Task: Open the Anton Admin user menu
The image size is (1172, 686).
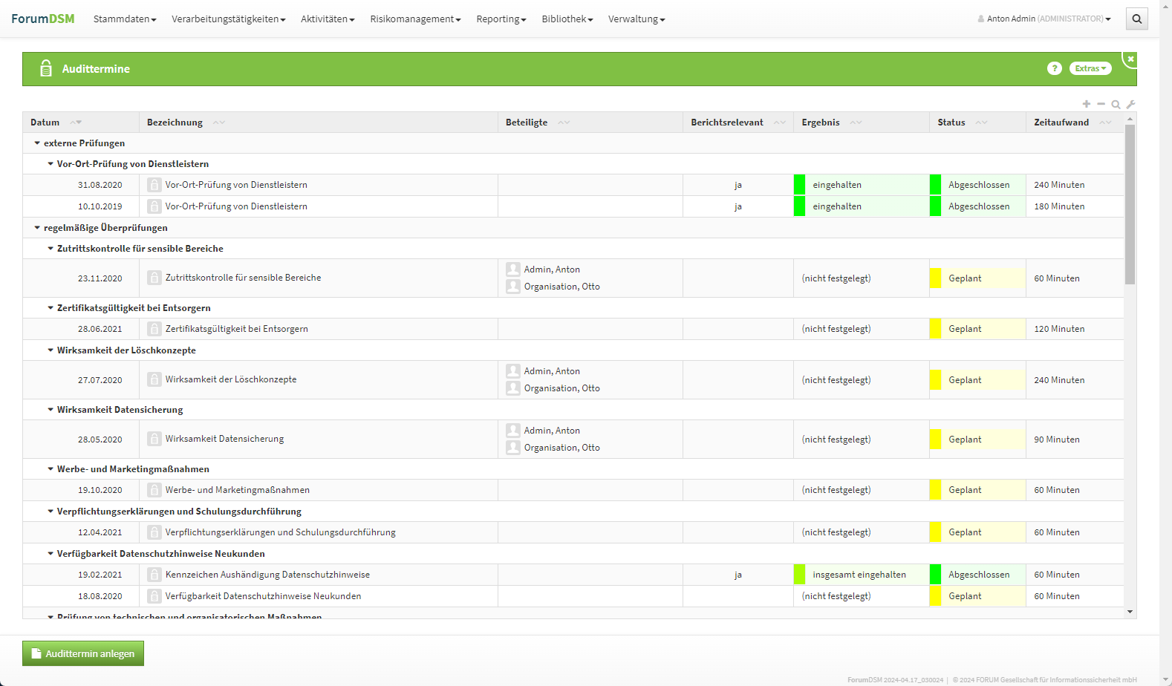Action: tap(1044, 19)
